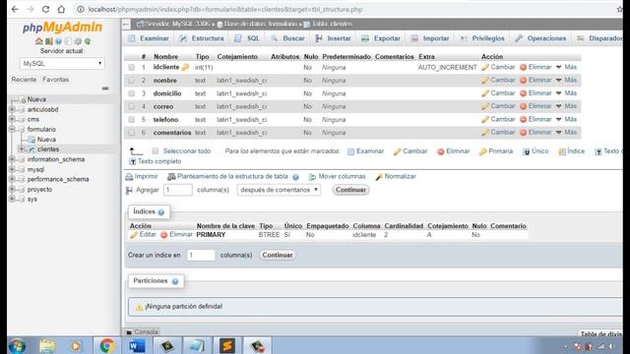The width and height of the screenshot is (630, 354).
Task: Open the Buscar tab
Action: (287, 38)
